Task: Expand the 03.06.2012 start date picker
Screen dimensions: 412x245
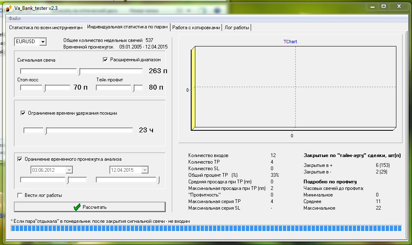Action: [x=69, y=170]
